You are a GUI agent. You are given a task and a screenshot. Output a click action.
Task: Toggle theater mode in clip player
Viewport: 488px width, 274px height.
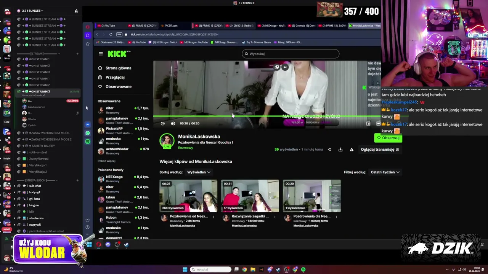point(378,123)
